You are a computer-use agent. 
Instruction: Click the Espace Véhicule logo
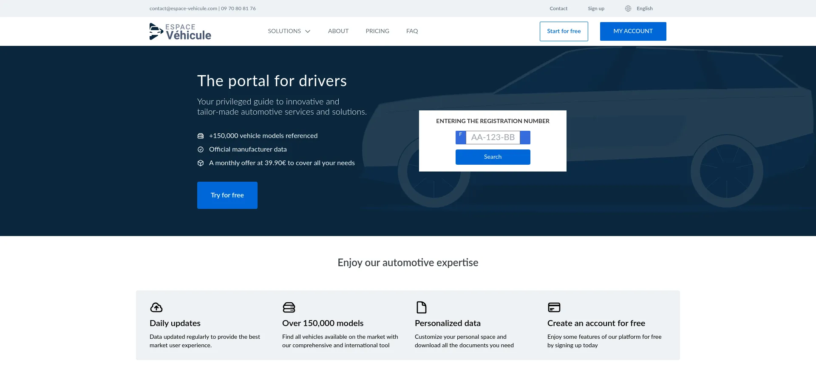pyautogui.click(x=180, y=31)
